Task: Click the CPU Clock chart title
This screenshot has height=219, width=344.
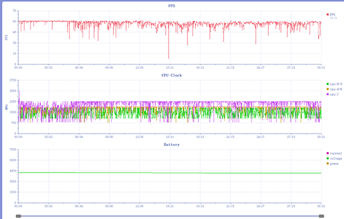Action: tap(171, 75)
